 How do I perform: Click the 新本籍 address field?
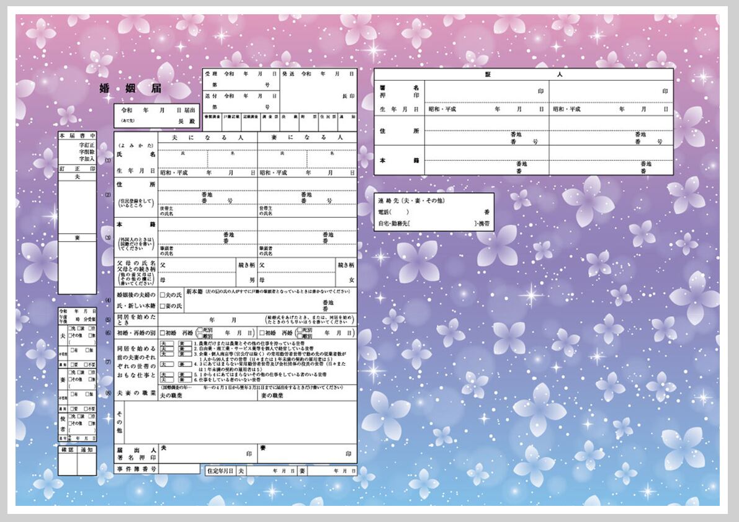click(270, 300)
